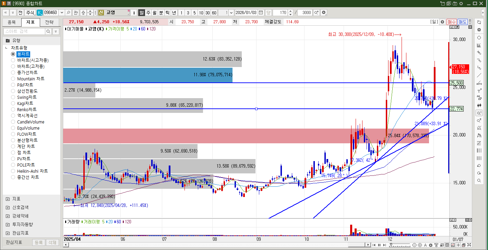Switch to the 전략 tab
Image resolution: width=488 pixels, height=250 pixels.
49,23
